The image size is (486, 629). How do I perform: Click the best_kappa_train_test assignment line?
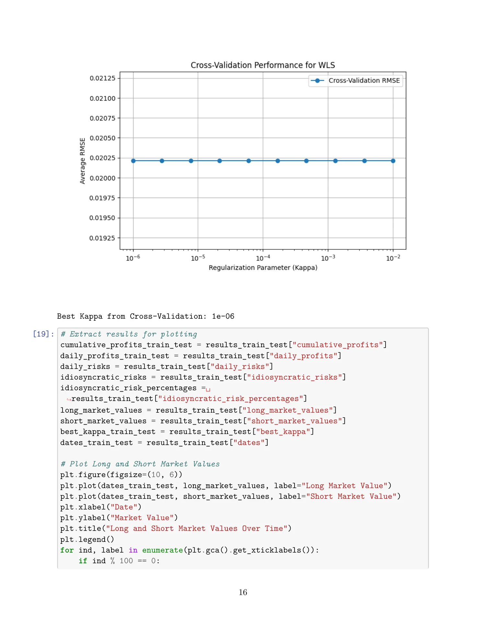[x=187, y=432]
